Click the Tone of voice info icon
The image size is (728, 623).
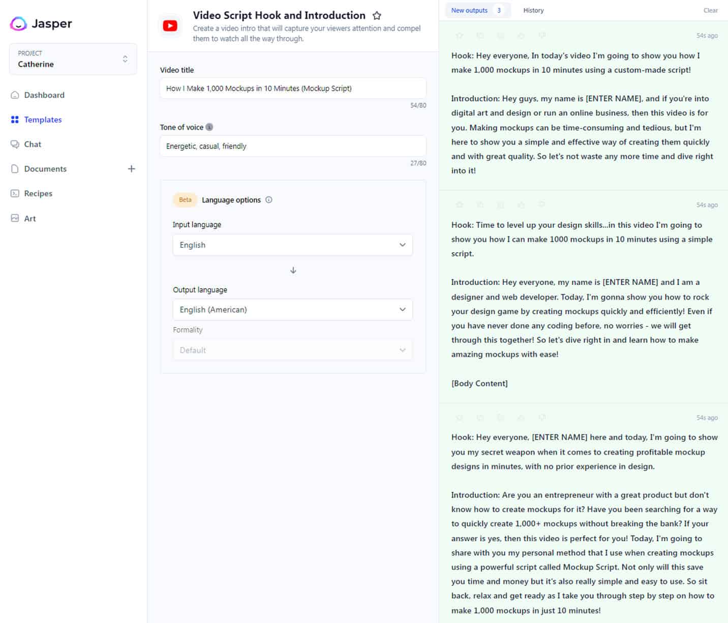[209, 127]
